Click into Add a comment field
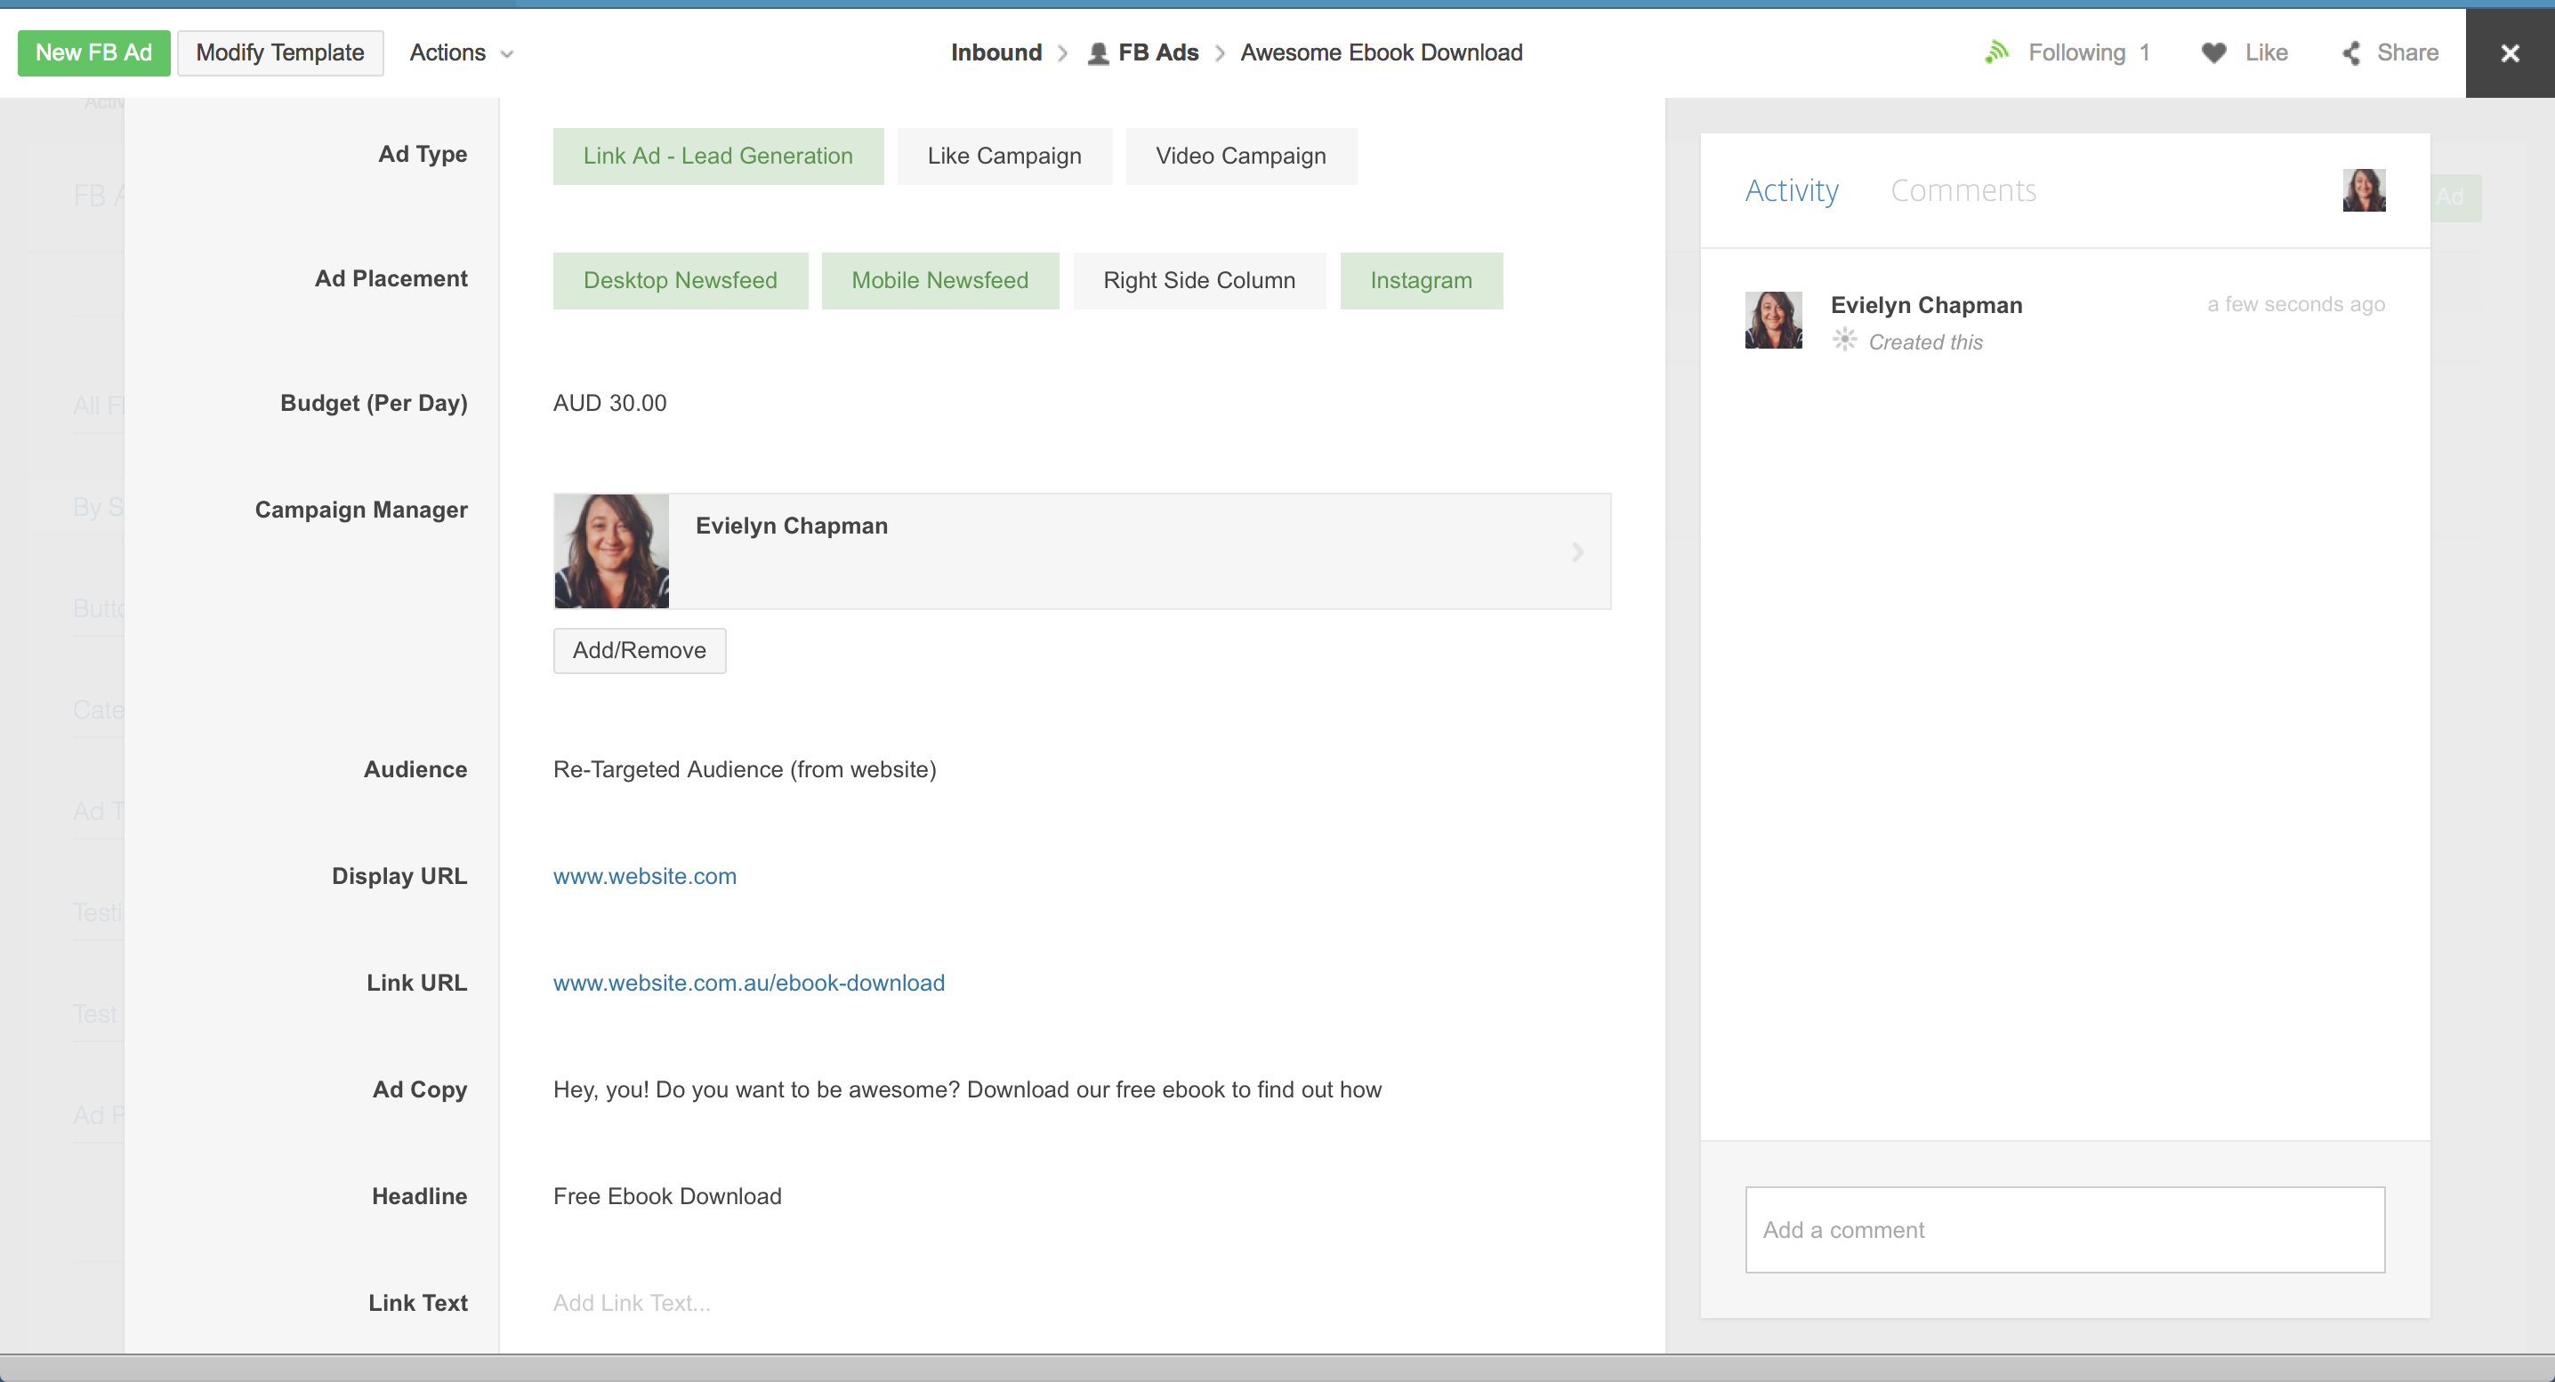Viewport: 2555px width, 1382px height. 2064,1229
